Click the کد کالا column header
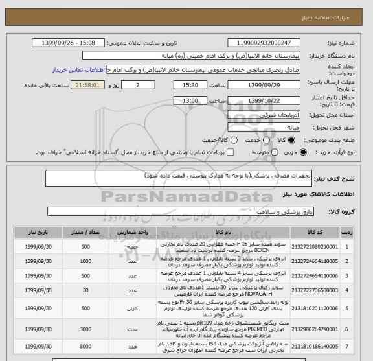Viewport: 373px width, 361px height. pos(315,233)
